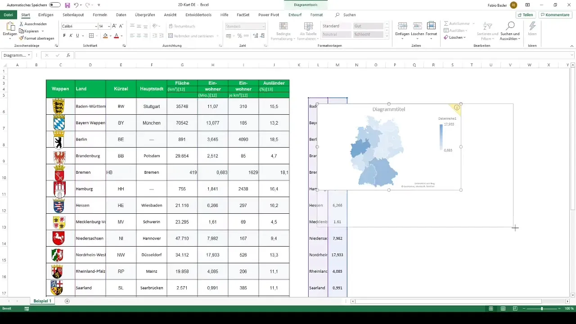Viewport: 576px width, 324px height.
Task: Expand the formula bar
Action: pos(572,55)
